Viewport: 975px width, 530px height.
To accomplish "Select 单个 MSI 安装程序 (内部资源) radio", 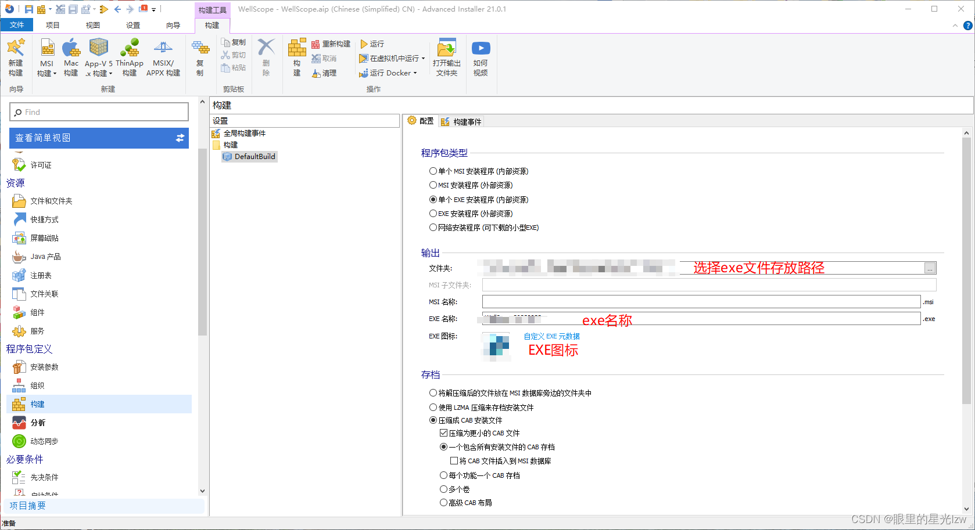I will coord(433,171).
